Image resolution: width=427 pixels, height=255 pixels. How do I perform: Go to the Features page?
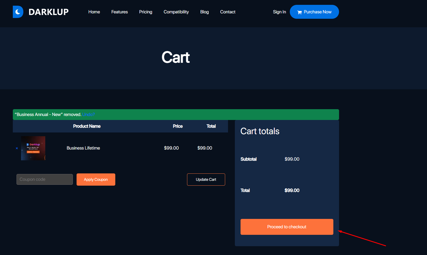click(x=120, y=12)
